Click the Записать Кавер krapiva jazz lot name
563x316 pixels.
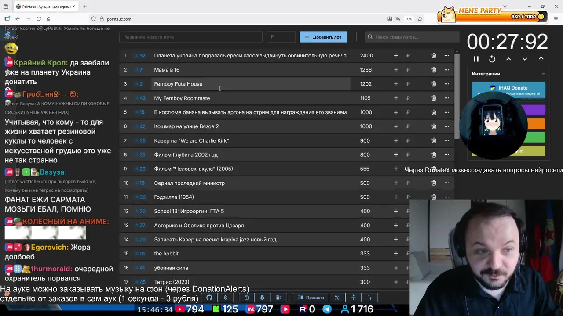point(215,240)
